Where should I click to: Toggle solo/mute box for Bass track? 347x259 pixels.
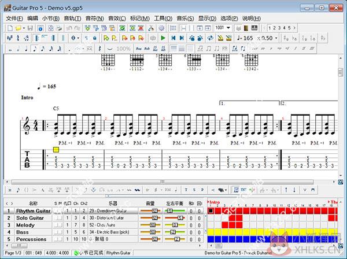58,232
